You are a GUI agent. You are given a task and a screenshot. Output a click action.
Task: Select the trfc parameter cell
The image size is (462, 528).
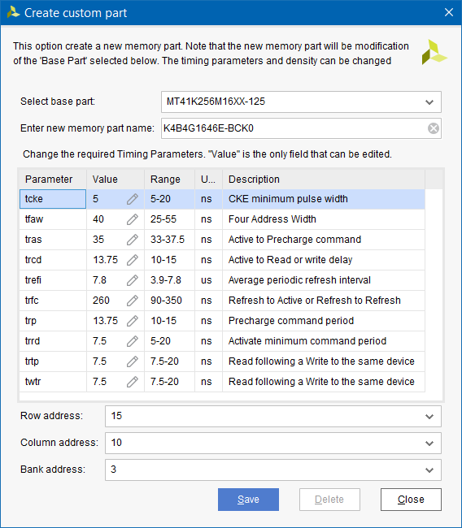(53, 301)
